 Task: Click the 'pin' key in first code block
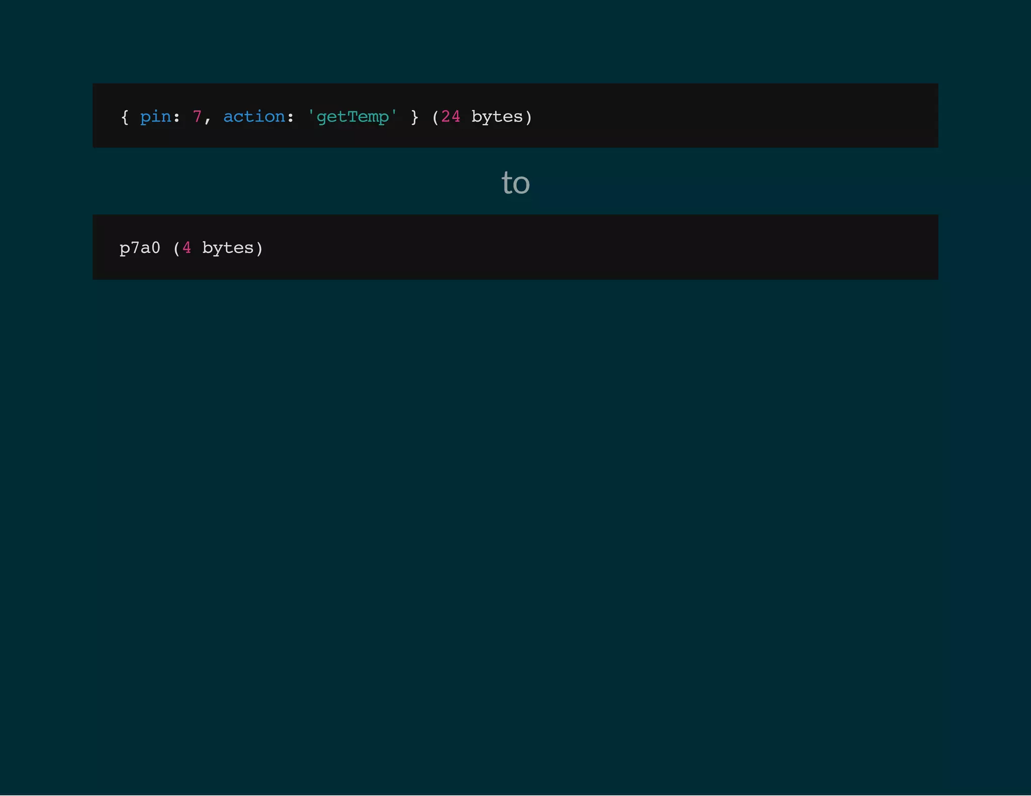pos(155,117)
